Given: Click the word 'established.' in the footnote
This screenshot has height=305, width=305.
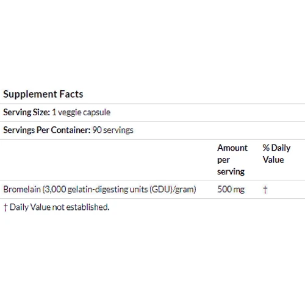Looking at the screenshot, I should click(x=88, y=207).
